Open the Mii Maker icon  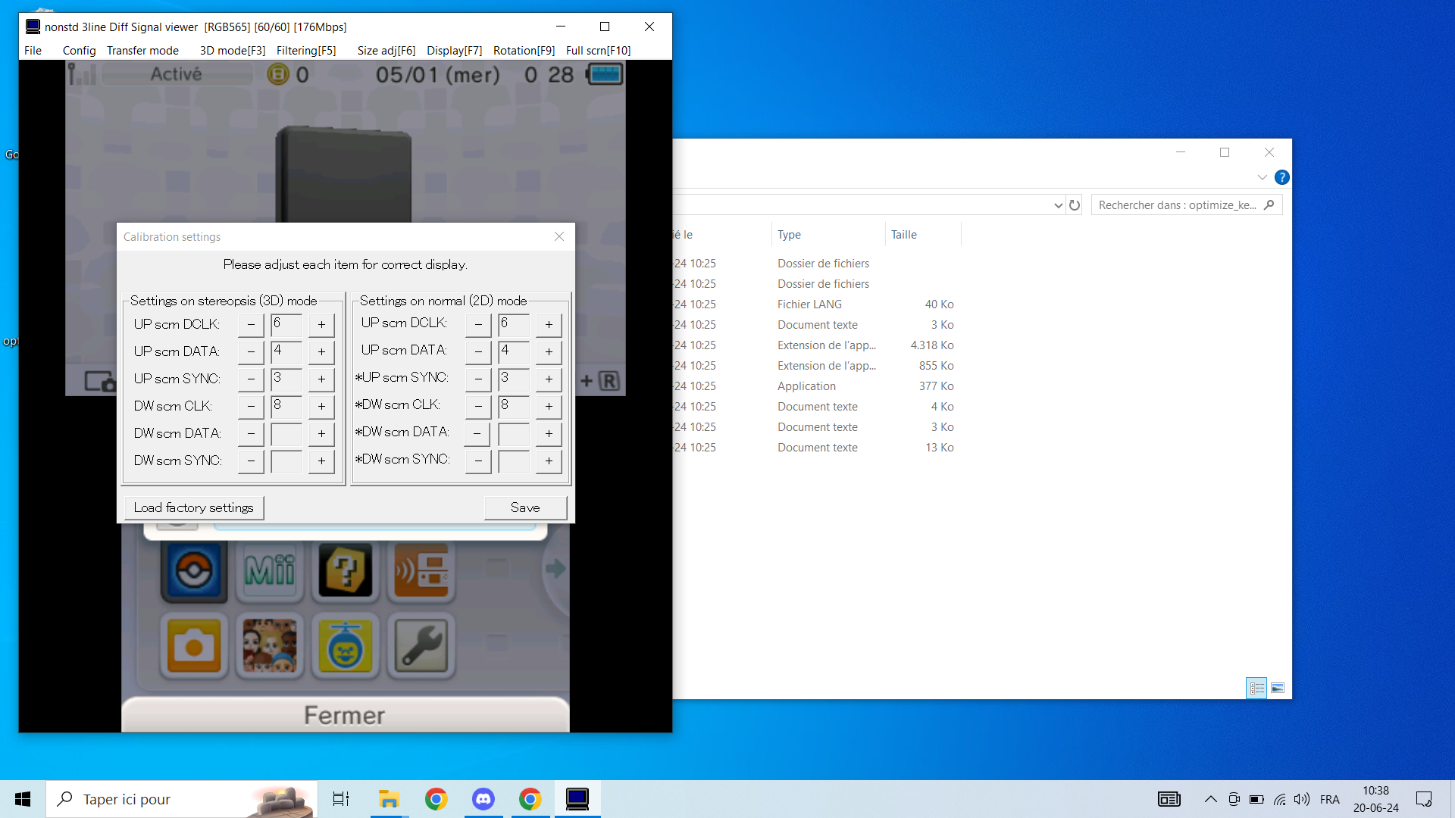point(270,570)
